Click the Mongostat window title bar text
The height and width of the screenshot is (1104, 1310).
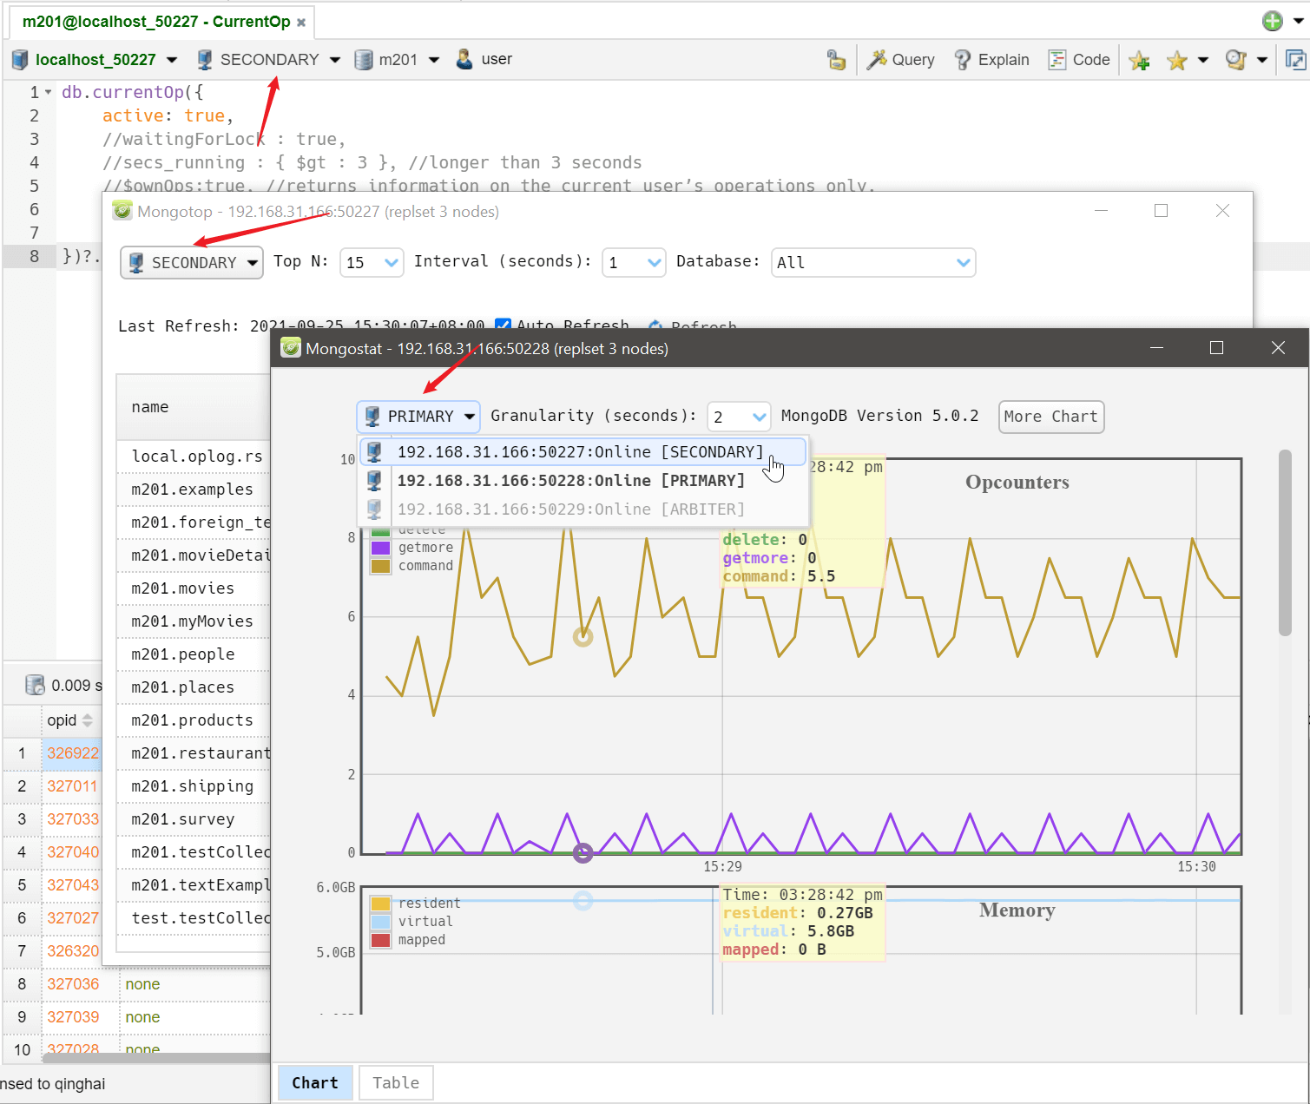487,349
